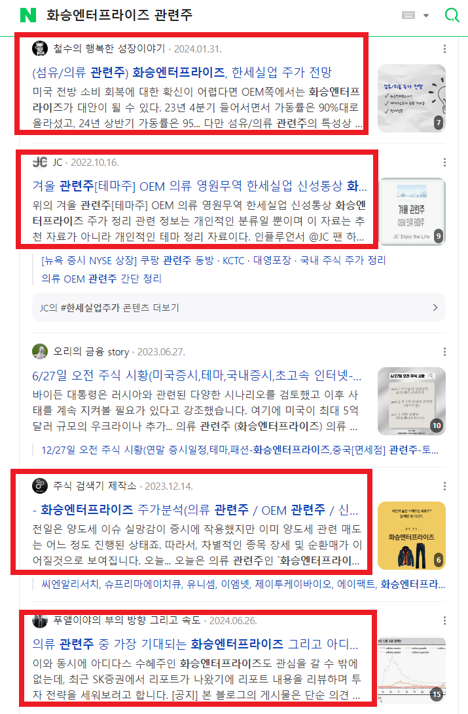468x714 pixels.
Task: Expand the dropdown arrow beside keyboard icon
Action: pyautogui.click(x=426, y=16)
